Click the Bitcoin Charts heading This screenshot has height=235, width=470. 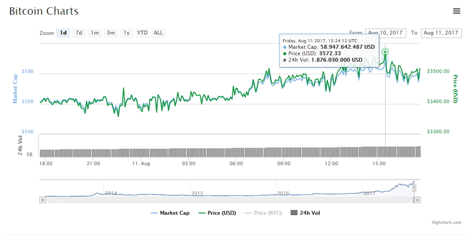pyautogui.click(x=44, y=11)
